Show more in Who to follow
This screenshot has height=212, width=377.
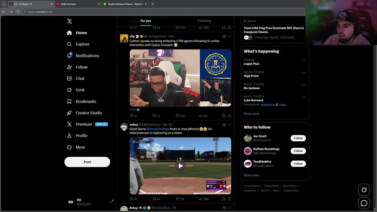pyautogui.click(x=252, y=175)
